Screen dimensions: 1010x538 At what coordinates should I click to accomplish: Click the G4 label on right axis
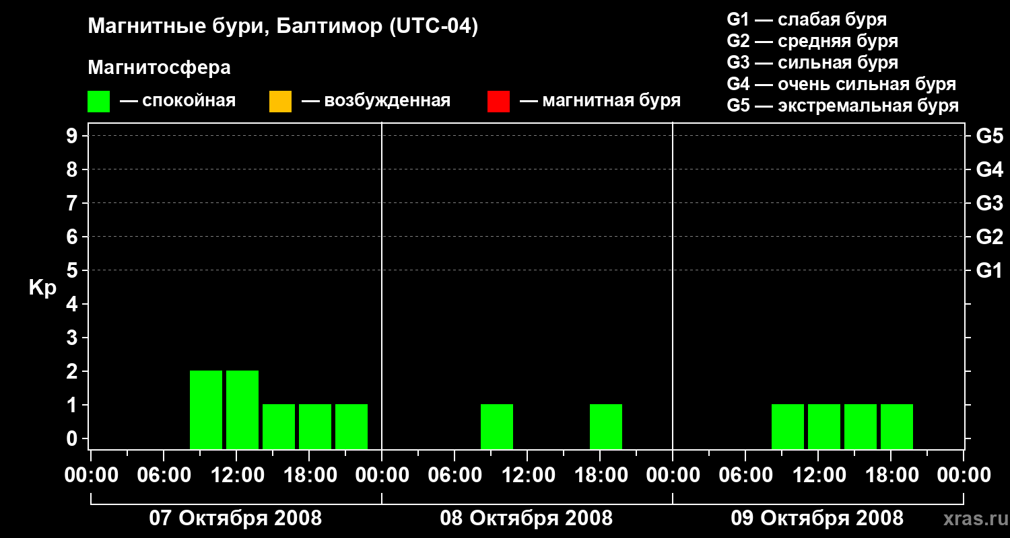990,169
